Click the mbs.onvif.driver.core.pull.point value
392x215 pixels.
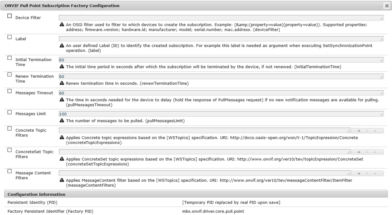(x=213, y=211)
